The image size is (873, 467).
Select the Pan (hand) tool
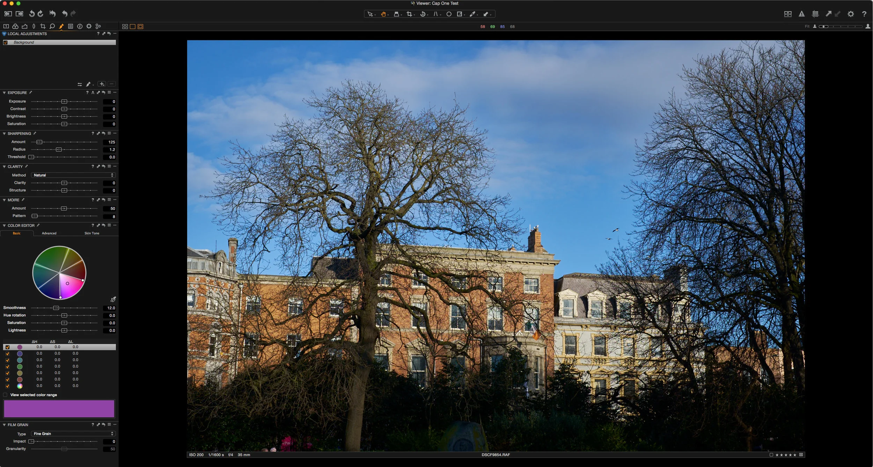[x=383, y=14]
